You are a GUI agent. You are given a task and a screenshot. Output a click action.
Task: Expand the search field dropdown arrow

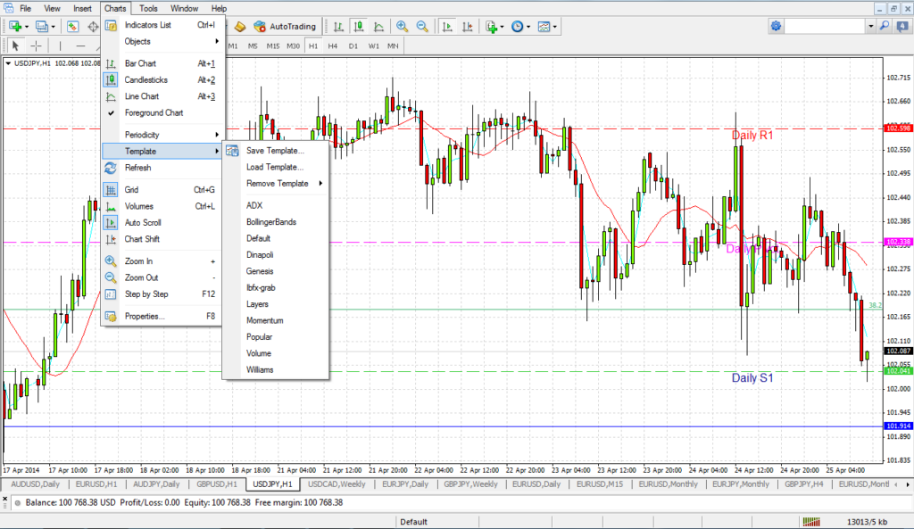[871, 26]
